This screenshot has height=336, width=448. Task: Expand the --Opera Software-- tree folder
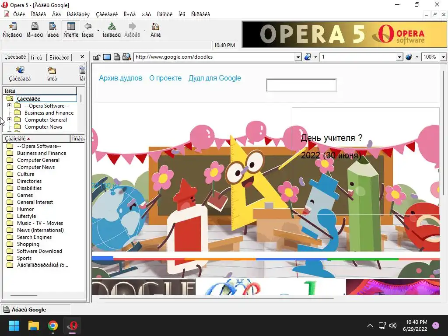click(9, 105)
